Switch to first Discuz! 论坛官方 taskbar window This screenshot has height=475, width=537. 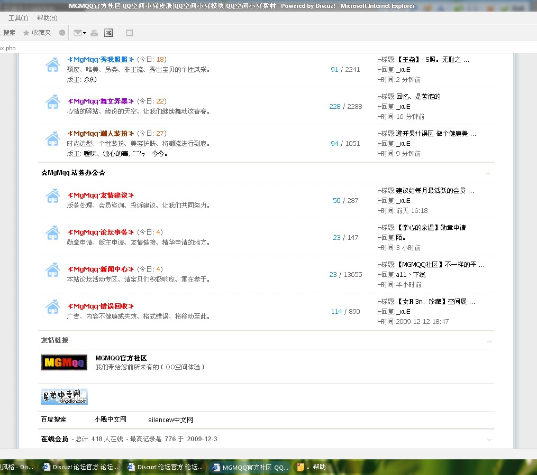pyautogui.click(x=80, y=467)
